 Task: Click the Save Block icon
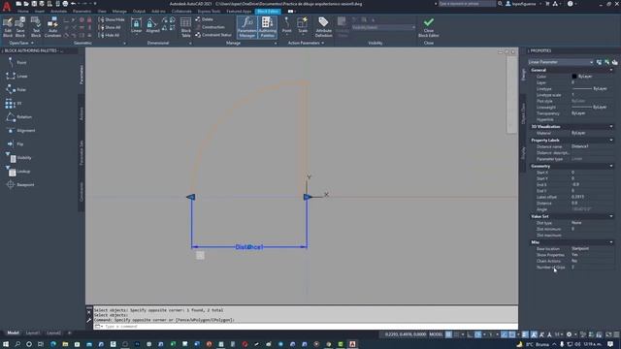tap(20, 27)
